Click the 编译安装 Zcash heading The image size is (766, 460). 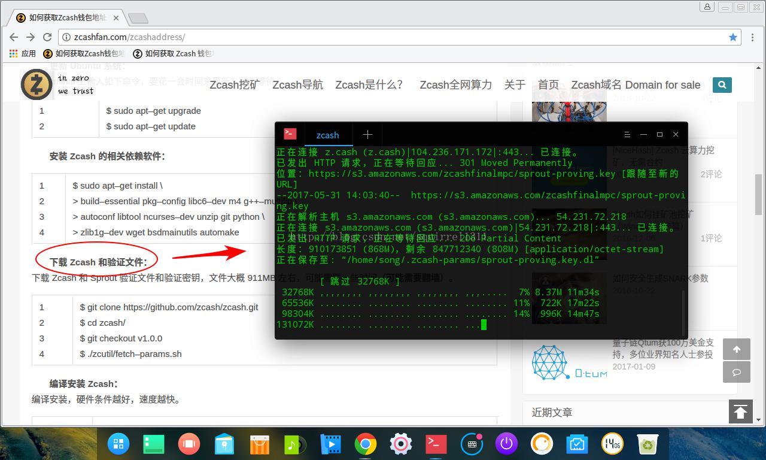tap(84, 383)
